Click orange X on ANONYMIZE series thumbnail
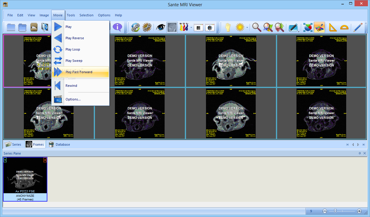The height and width of the screenshot is (217, 370). (x=45, y=160)
